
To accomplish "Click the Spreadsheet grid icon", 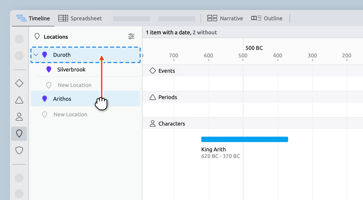I will click(x=63, y=18).
